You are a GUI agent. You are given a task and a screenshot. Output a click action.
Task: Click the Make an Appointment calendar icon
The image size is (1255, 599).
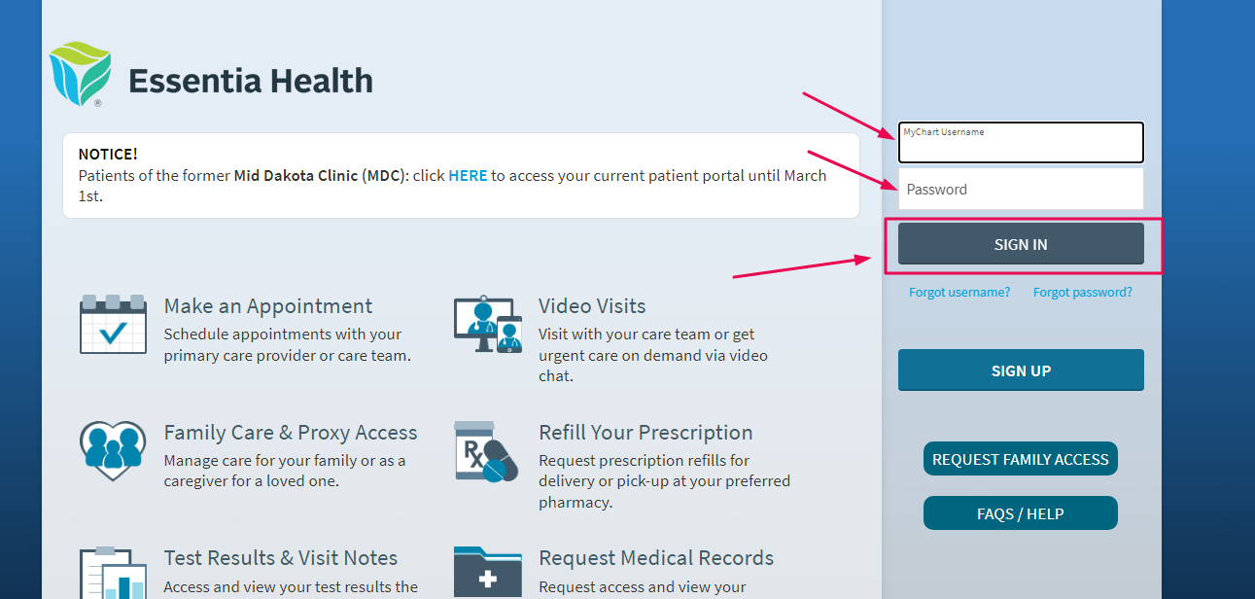tap(113, 324)
